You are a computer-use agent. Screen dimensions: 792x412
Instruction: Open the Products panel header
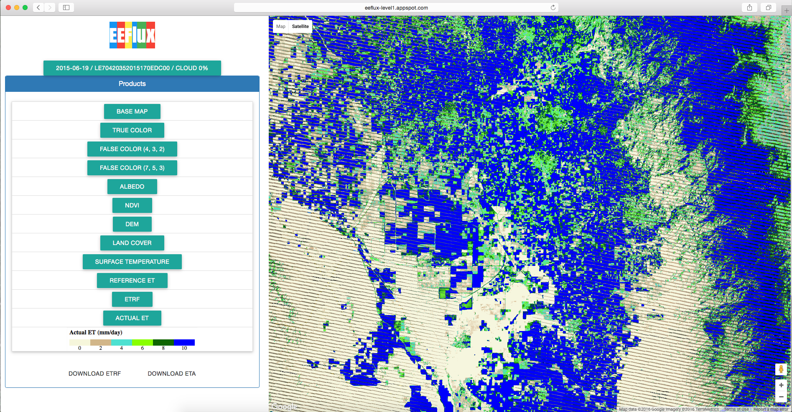tap(132, 83)
